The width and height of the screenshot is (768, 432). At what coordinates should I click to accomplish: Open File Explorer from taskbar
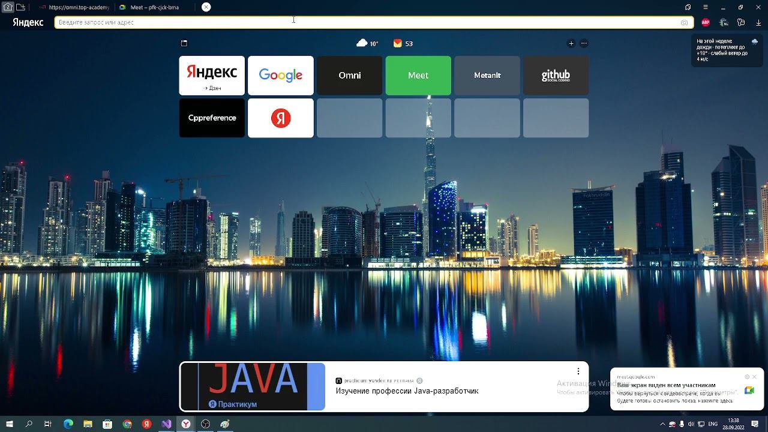click(88, 424)
